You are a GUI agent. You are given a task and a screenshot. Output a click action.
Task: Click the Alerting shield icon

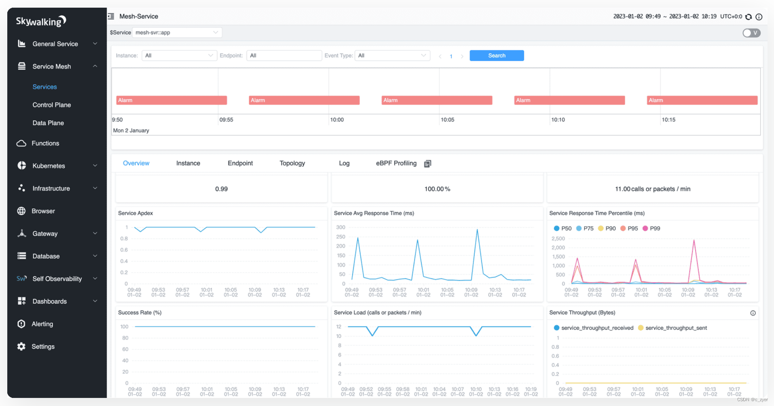21,324
